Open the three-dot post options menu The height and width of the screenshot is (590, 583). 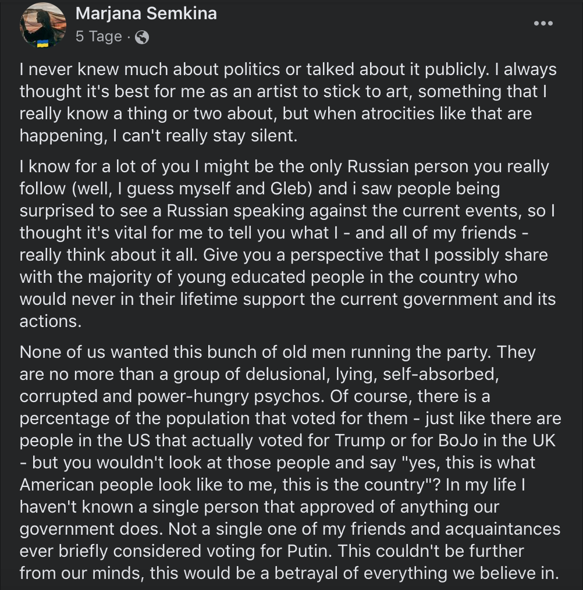click(x=543, y=23)
